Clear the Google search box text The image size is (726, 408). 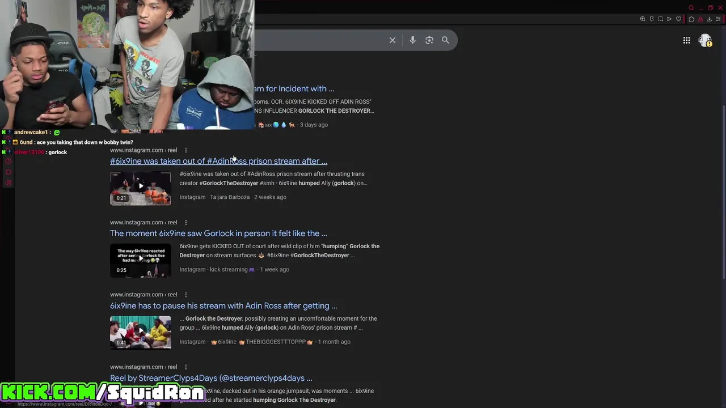pyautogui.click(x=392, y=40)
